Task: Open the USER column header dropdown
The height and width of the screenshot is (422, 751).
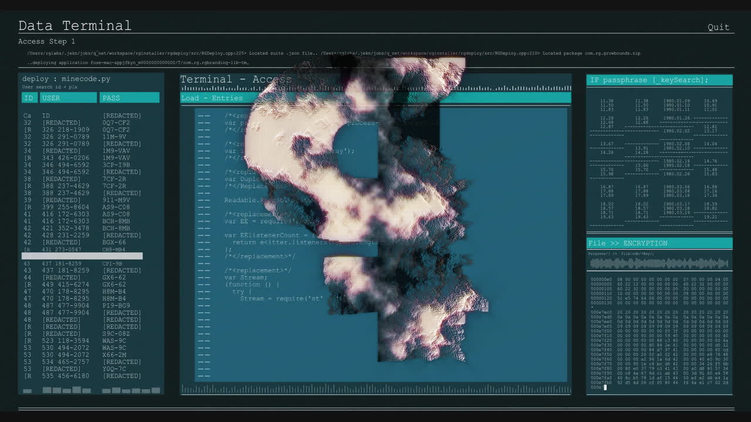Action: pos(68,97)
